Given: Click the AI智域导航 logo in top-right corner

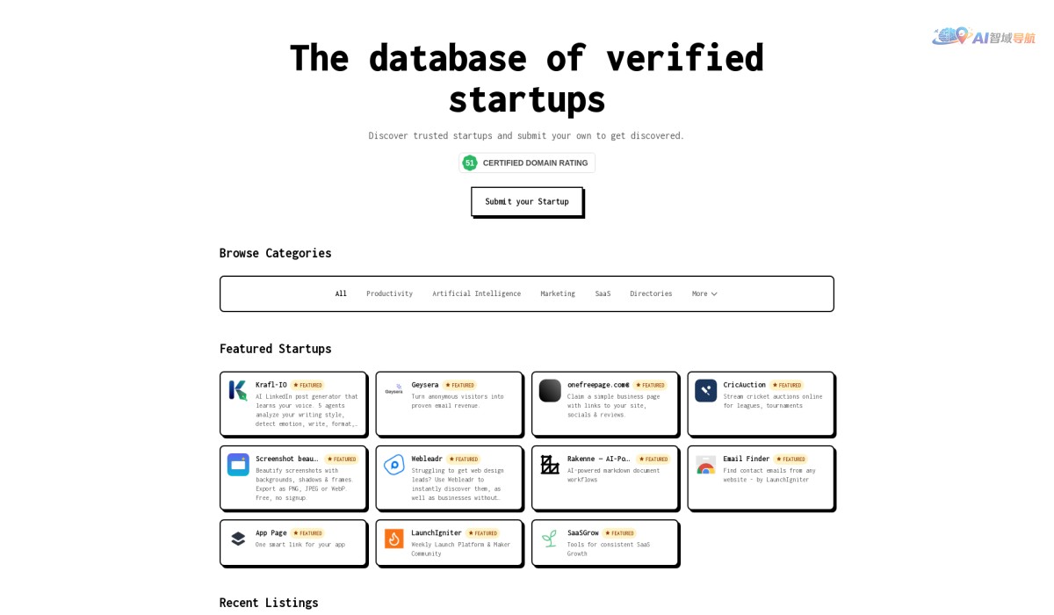Looking at the screenshot, I should [x=982, y=37].
